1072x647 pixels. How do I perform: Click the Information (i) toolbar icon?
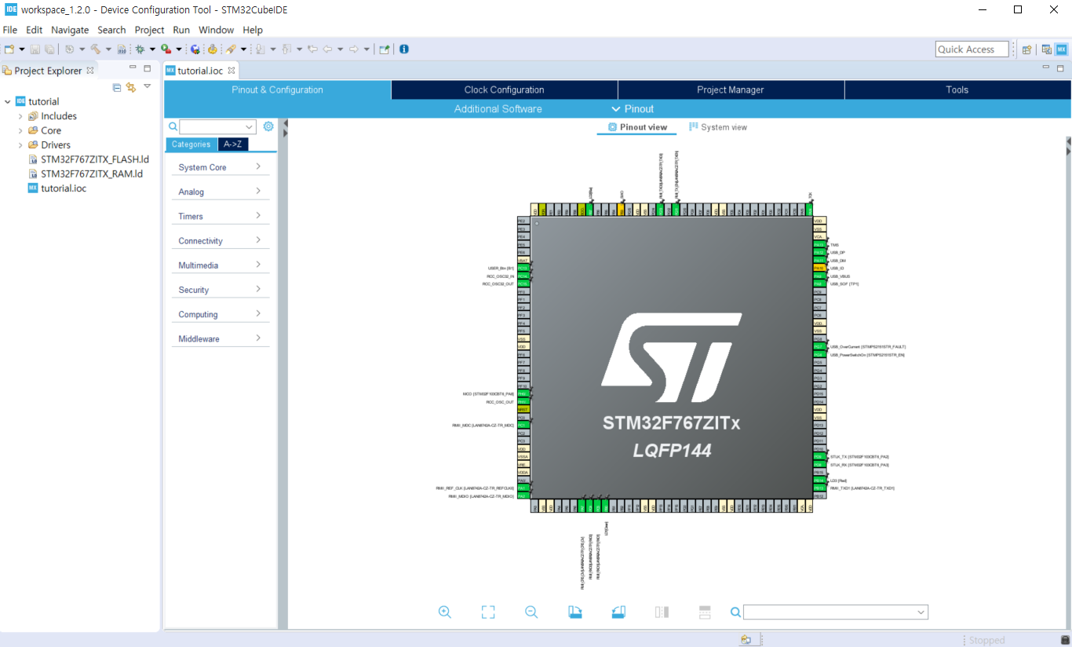(x=404, y=49)
